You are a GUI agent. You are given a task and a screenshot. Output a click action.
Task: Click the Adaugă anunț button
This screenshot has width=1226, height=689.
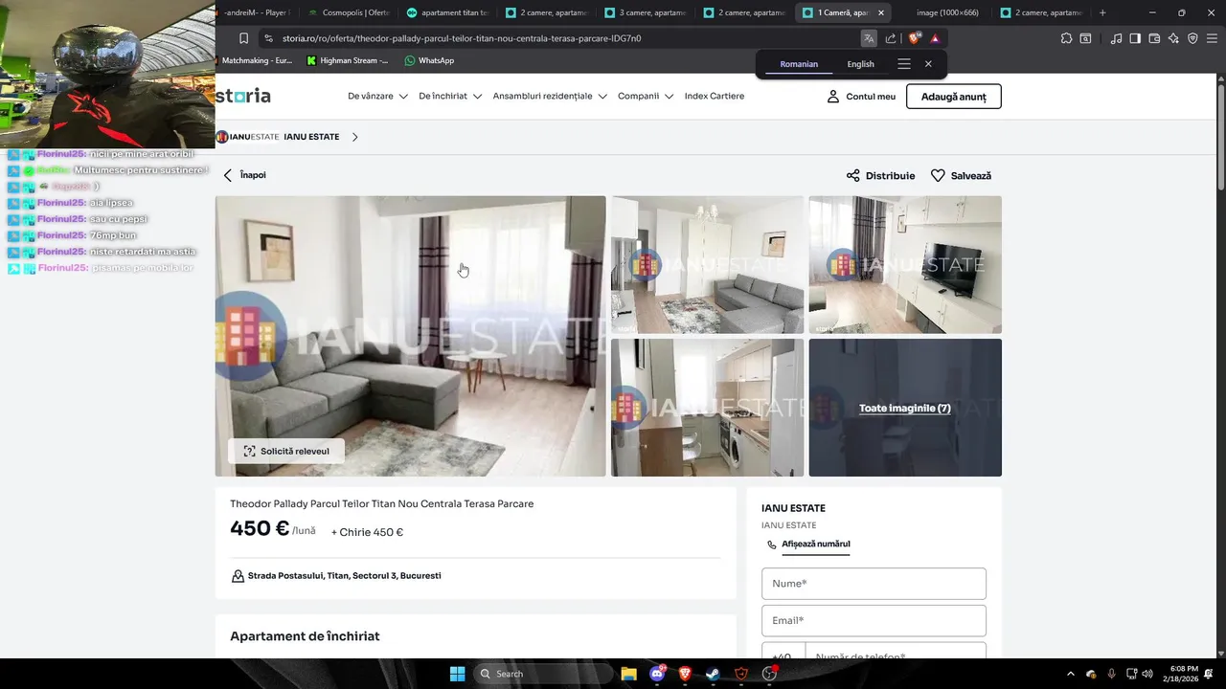[x=953, y=97]
